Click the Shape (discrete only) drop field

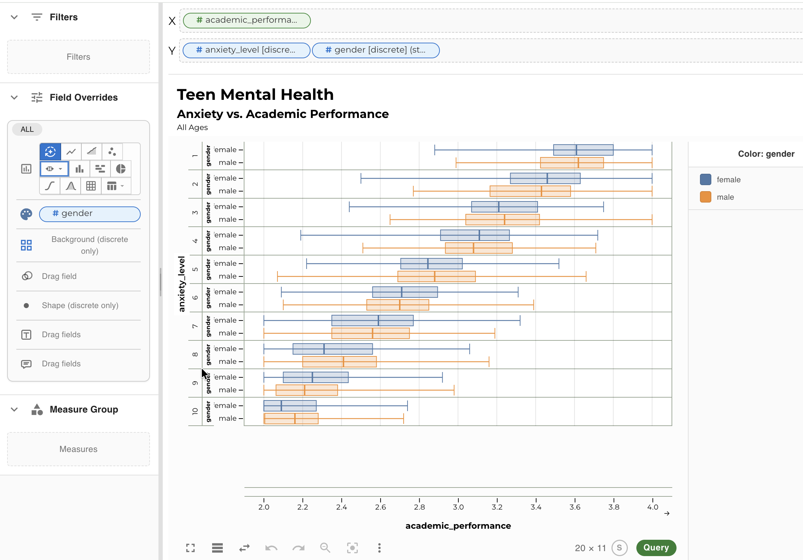(x=80, y=306)
